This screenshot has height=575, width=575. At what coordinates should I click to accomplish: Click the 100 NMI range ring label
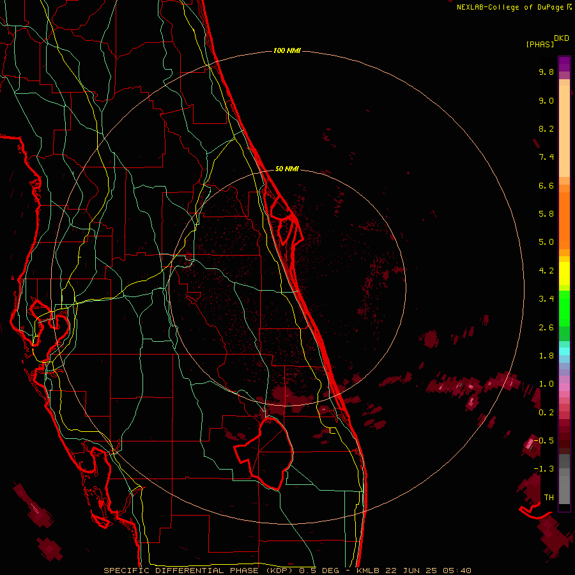click(287, 50)
